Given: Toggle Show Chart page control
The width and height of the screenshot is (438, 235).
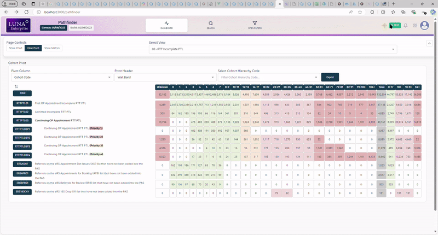Looking at the screenshot, I should tap(15, 48).
